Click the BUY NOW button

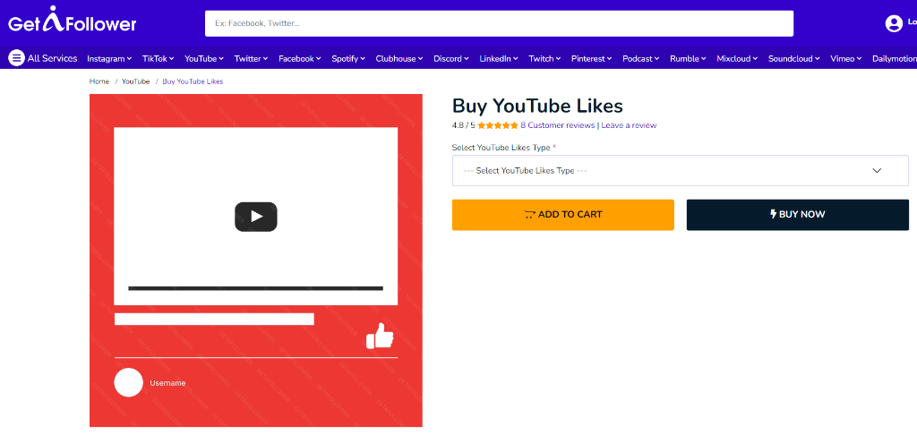tap(798, 215)
